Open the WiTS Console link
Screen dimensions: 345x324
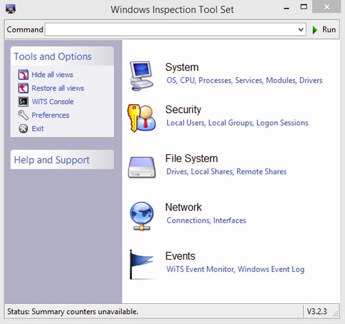(53, 102)
